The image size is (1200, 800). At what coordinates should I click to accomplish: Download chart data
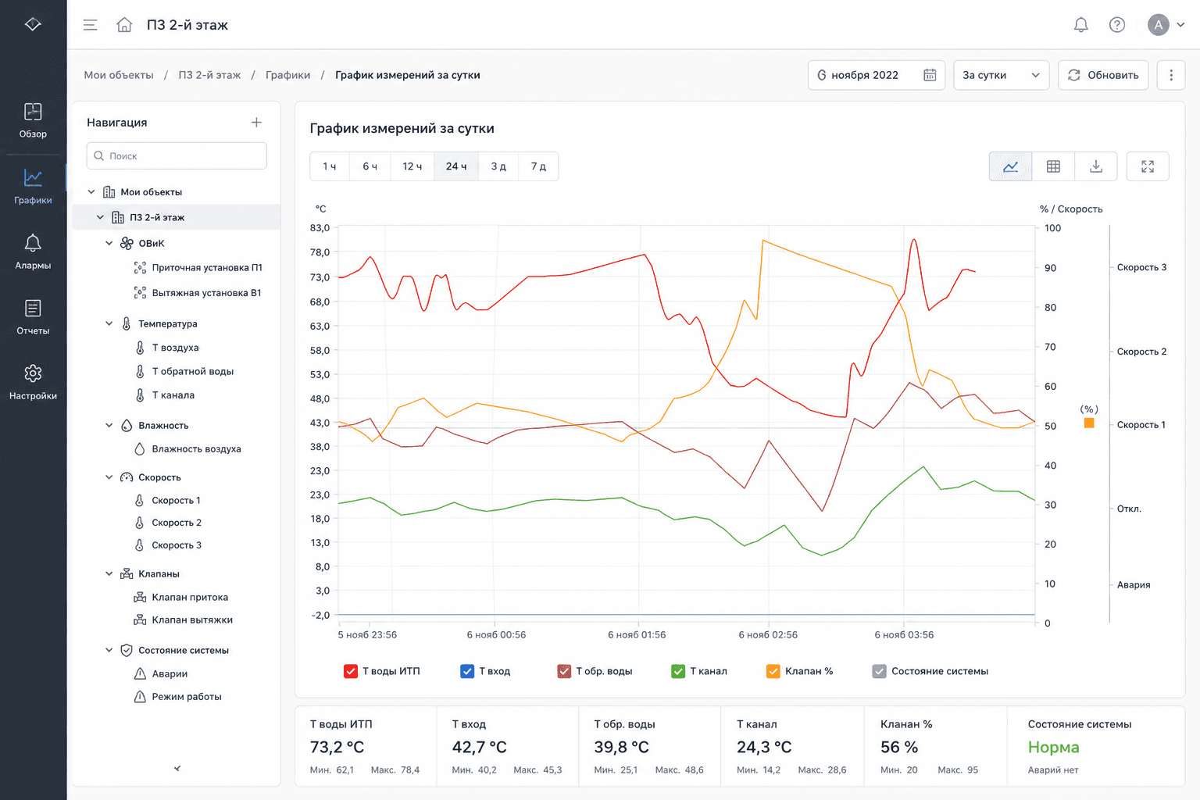pos(1096,166)
